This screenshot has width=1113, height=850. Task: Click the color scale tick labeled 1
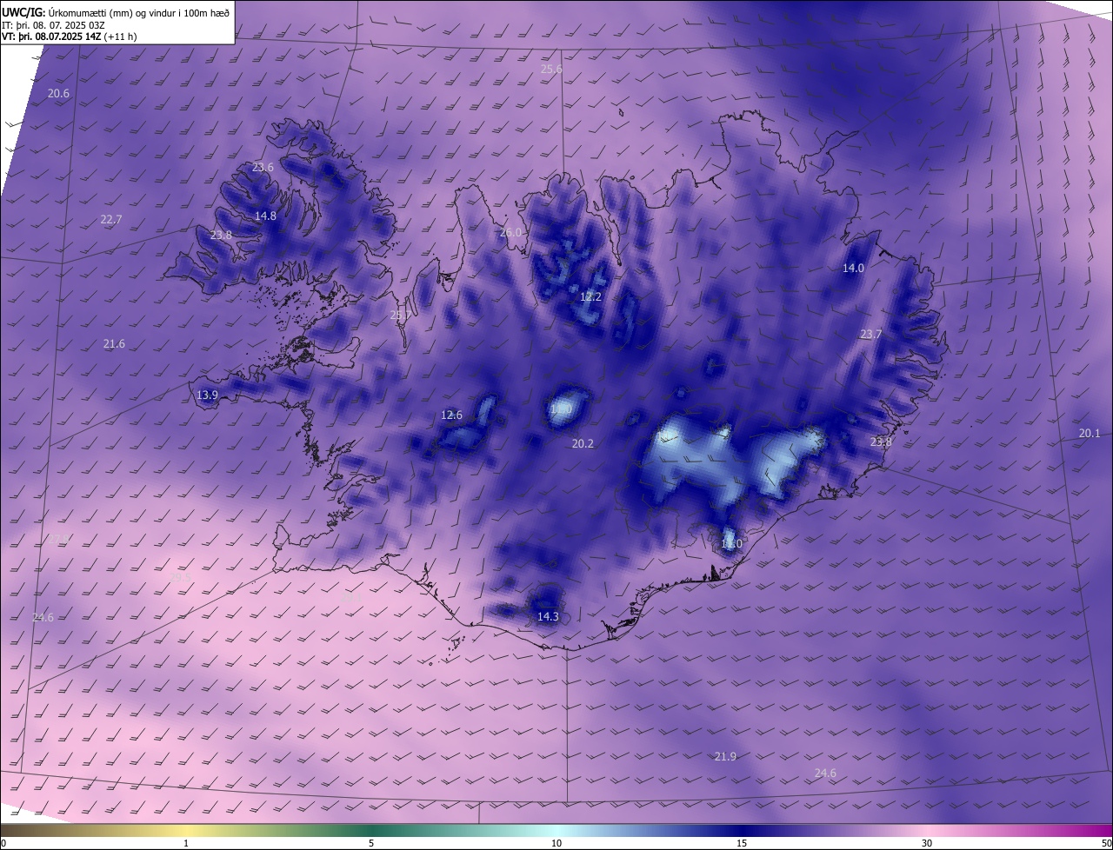coord(186,844)
